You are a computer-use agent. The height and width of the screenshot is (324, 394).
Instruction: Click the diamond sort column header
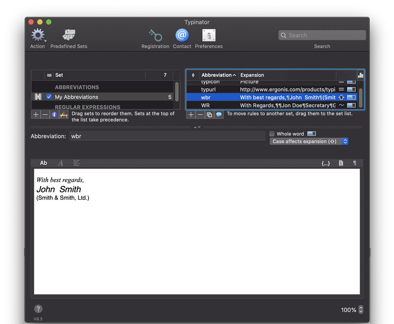pyautogui.click(x=193, y=75)
